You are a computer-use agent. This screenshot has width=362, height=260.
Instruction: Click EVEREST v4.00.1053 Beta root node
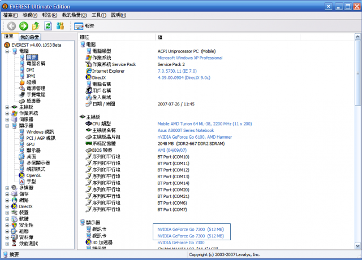[36, 45]
